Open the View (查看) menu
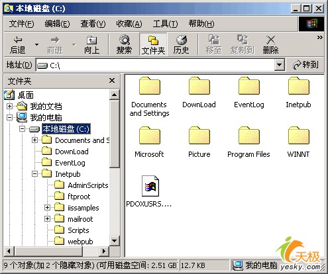328x274 pixels. pyautogui.click(x=93, y=24)
